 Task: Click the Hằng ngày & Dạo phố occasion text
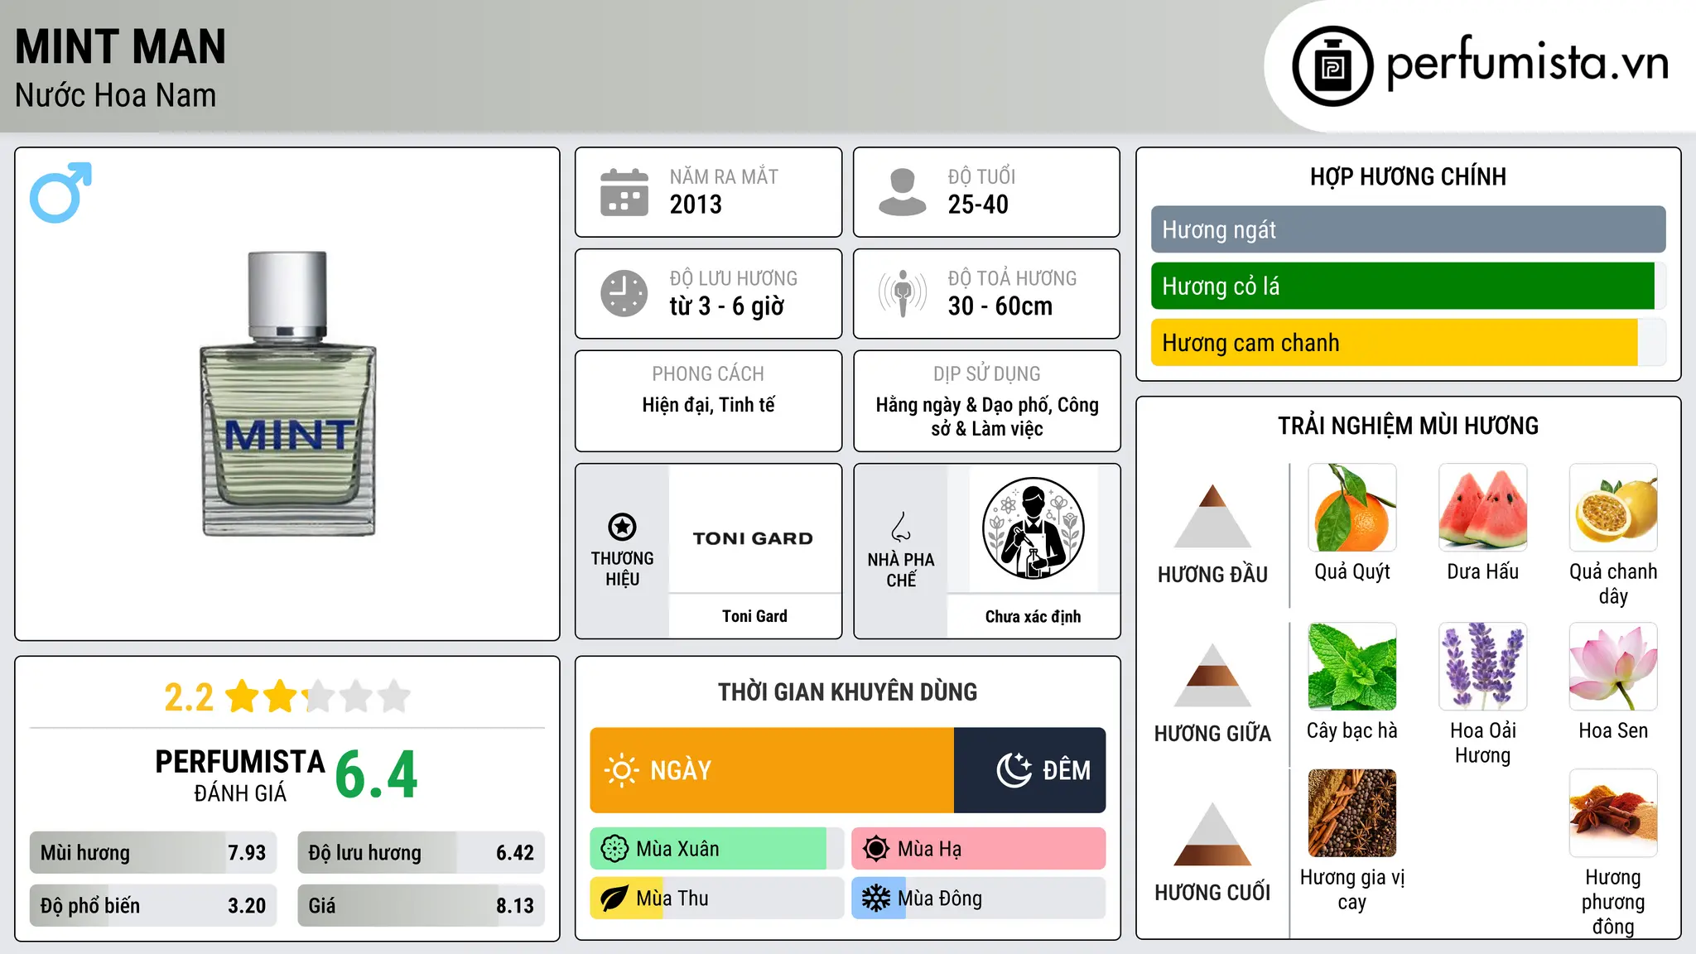click(x=986, y=417)
